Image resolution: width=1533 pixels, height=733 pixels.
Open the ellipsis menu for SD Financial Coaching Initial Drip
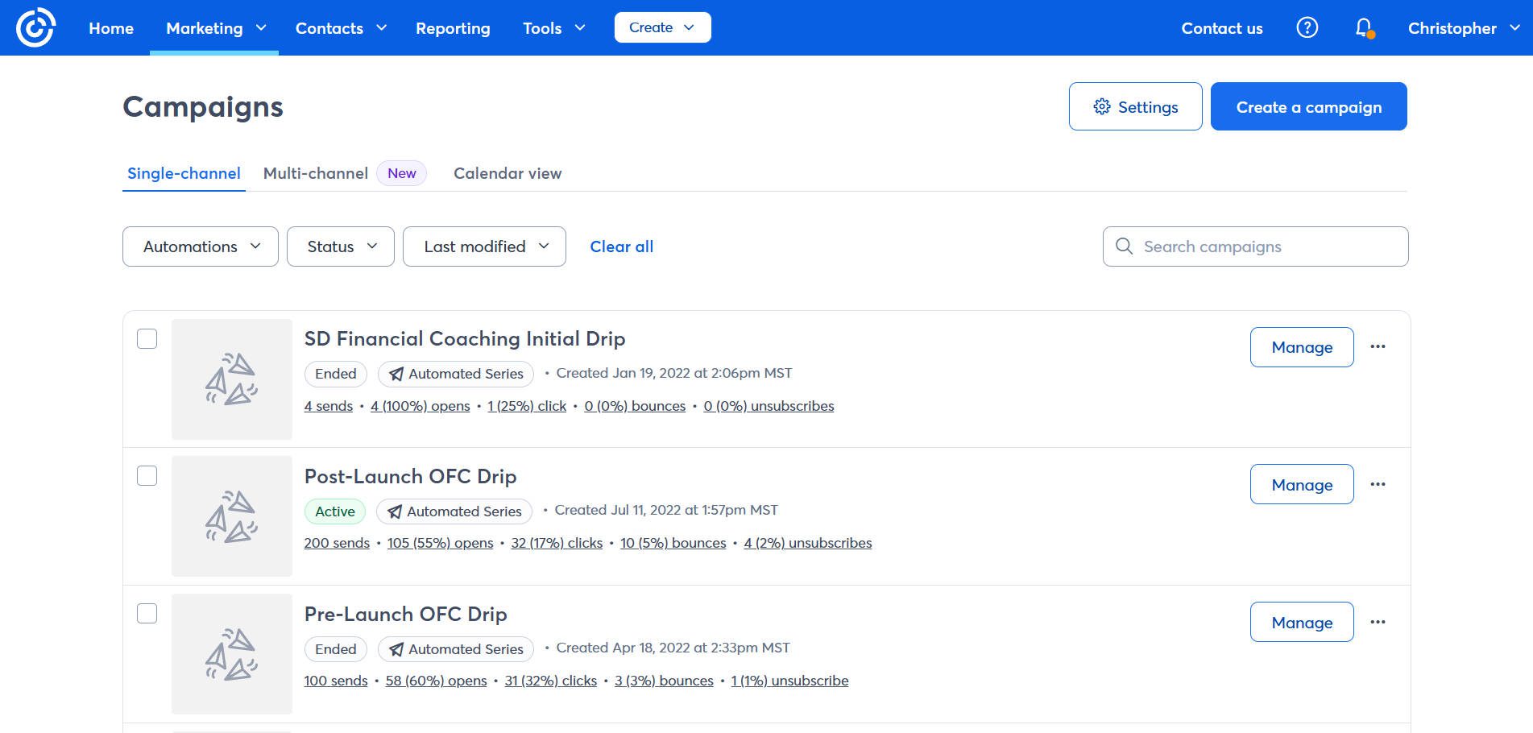(x=1378, y=346)
